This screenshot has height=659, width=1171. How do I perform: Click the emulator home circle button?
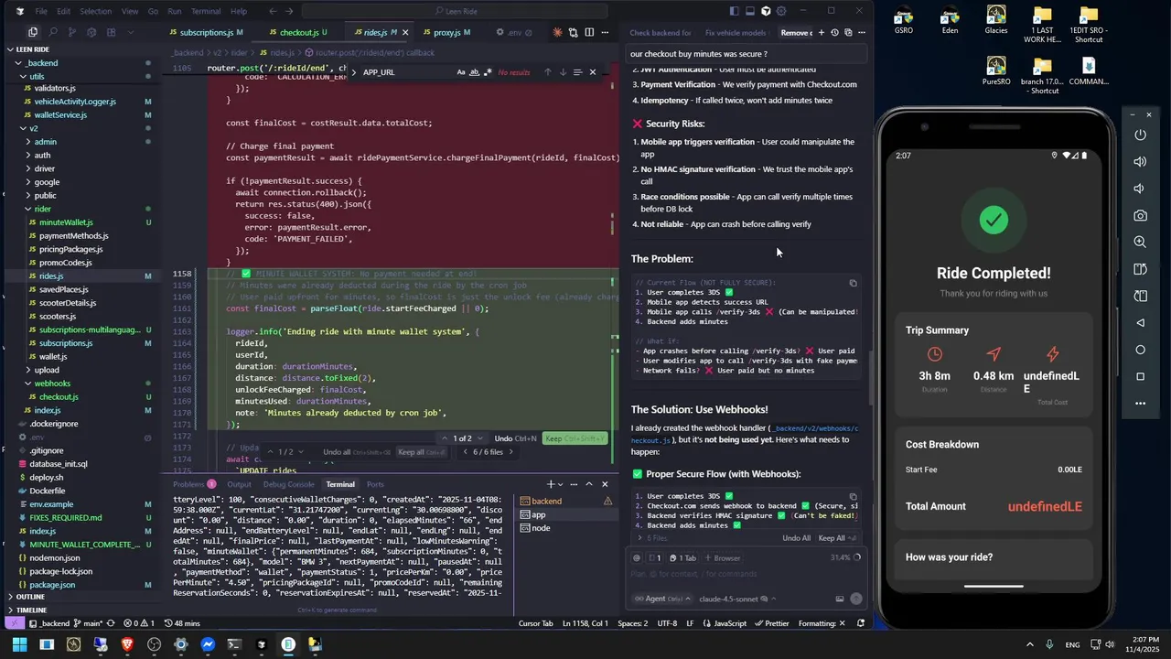pyautogui.click(x=1140, y=350)
